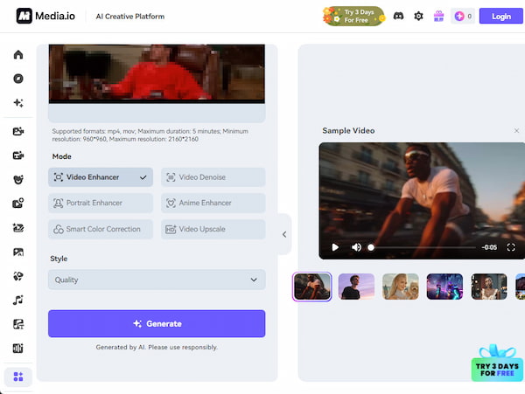
Task: Click the AI sparkle icon in sidebar
Action: click(18, 103)
